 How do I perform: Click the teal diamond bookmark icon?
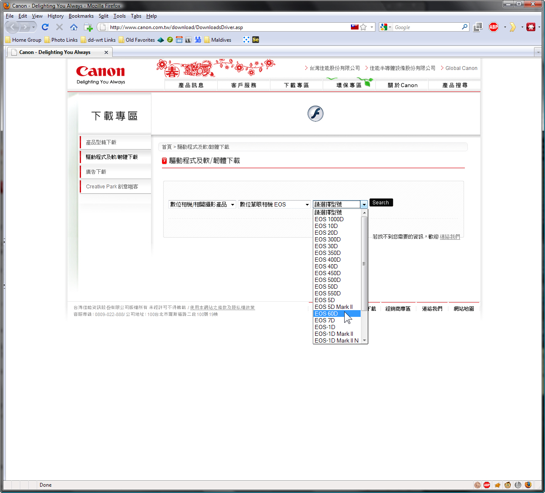[161, 40]
